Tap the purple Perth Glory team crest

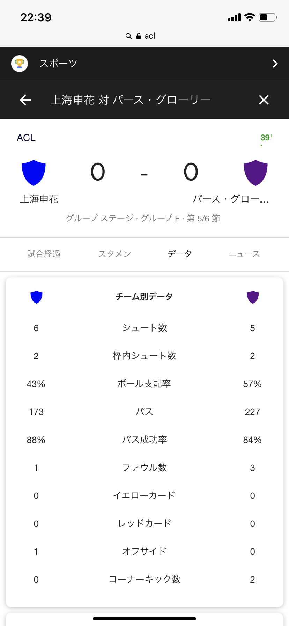[255, 173]
